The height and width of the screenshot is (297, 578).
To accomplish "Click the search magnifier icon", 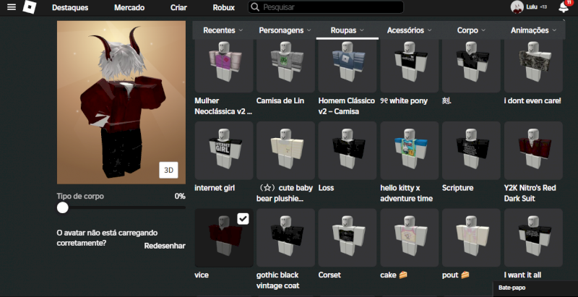I will (x=255, y=7).
